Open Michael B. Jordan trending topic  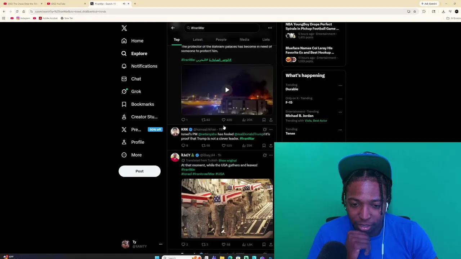point(299,116)
